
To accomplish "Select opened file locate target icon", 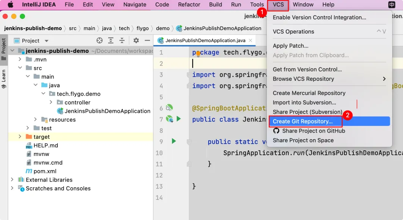I will click(100, 41).
